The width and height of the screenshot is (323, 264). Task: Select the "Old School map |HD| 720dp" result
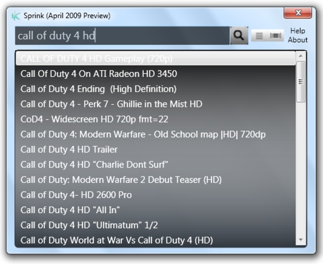[156, 134]
